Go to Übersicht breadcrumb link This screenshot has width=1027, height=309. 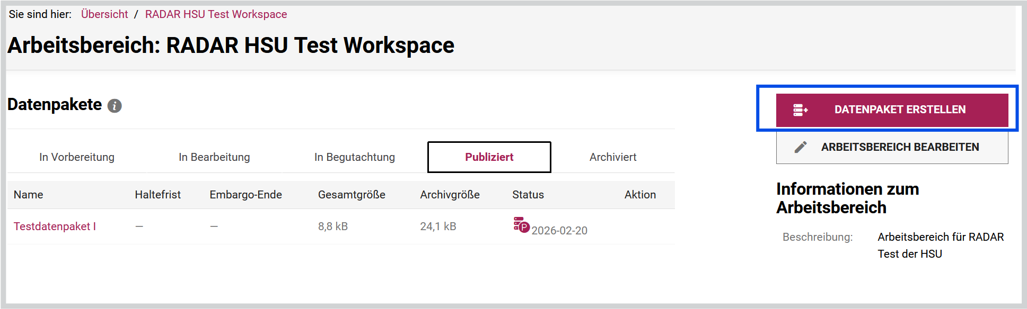(x=104, y=14)
